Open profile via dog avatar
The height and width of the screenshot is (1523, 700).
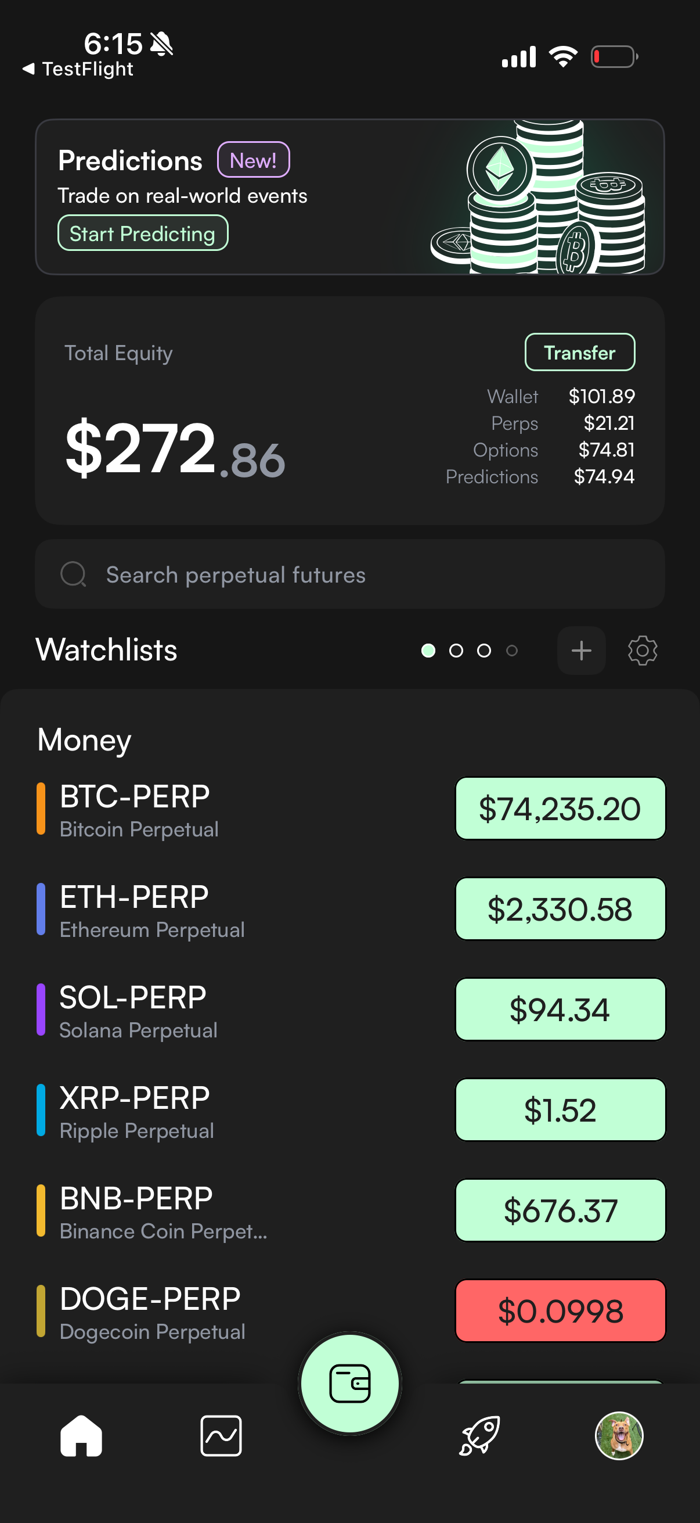(x=619, y=1435)
